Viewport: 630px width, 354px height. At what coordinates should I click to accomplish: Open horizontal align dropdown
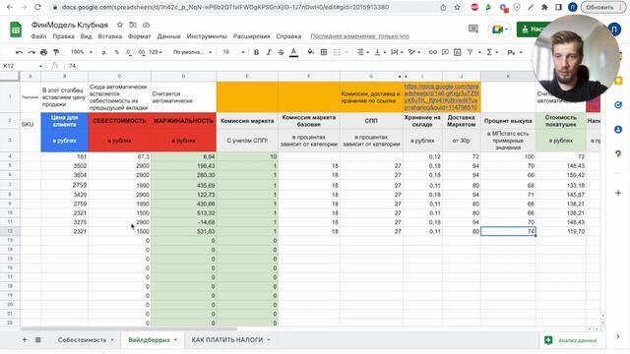coord(363,52)
